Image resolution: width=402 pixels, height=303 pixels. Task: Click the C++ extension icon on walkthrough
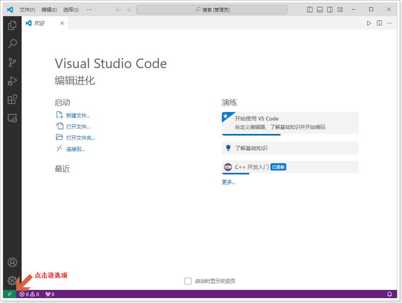point(228,167)
